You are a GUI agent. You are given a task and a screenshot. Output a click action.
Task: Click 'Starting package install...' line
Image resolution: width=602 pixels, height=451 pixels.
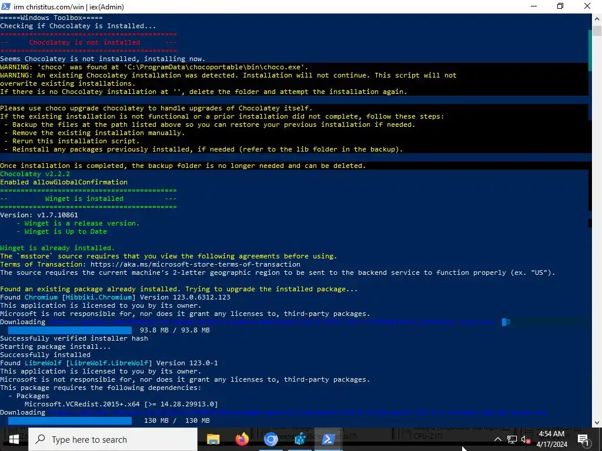[x=55, y=346]
